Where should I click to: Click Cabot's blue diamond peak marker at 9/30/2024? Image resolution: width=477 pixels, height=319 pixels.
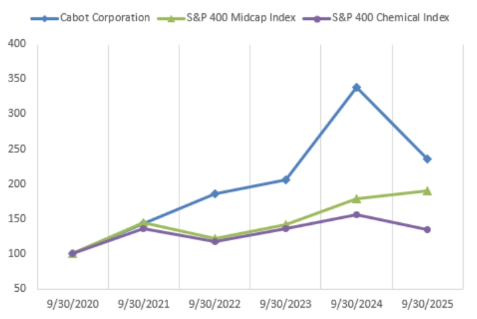[x=357, y=88]
